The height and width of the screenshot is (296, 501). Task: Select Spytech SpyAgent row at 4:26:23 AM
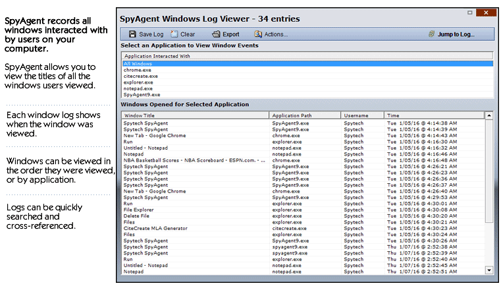coord(303,173)
